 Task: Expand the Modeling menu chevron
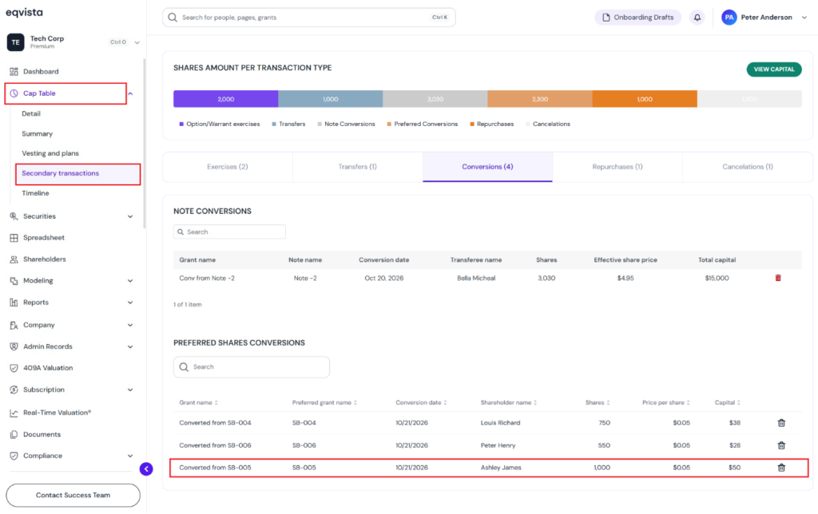[x=130, y=282]
